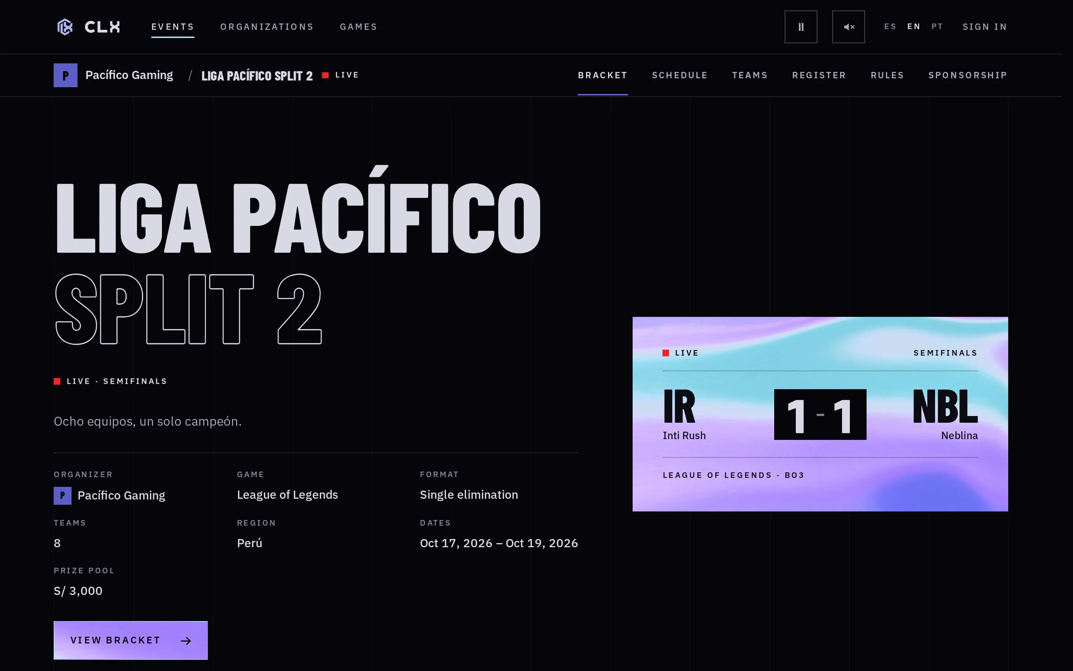Click Pacífico Gaming breadcrumb avatar icon
This screenshot has height=671, width=1073.
(x=66, y=75)
